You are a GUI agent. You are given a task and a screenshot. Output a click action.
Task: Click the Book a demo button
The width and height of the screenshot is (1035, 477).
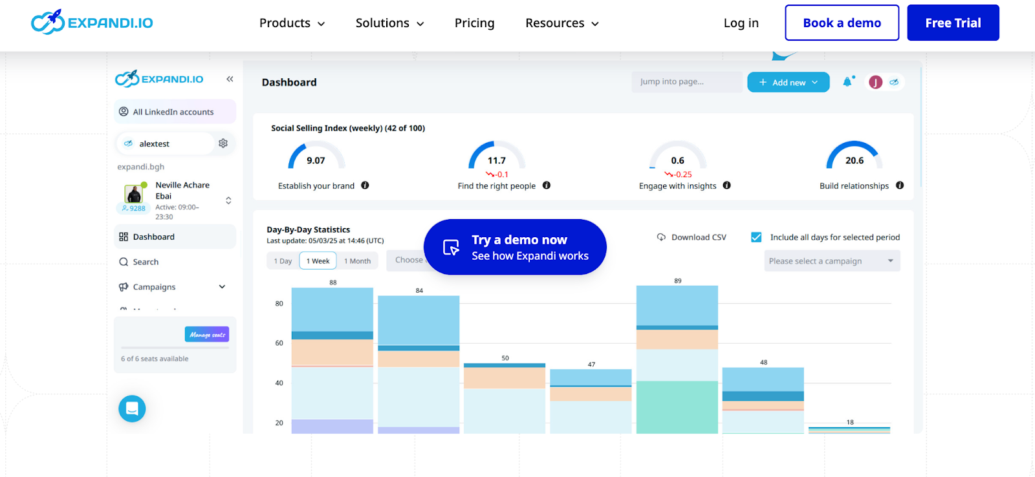tap(842, 23)
